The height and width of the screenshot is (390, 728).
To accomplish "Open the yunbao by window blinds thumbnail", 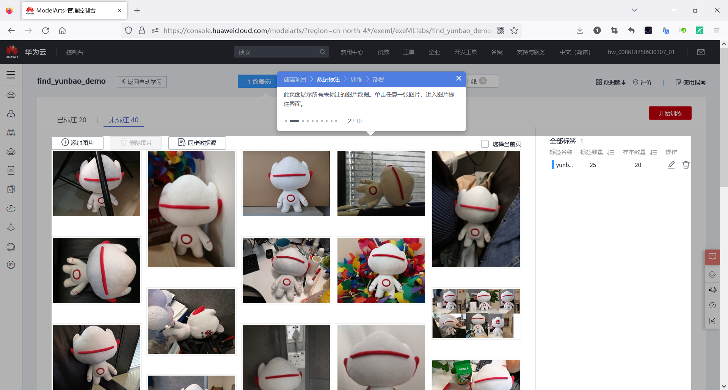I will click(x=381, y=184).
